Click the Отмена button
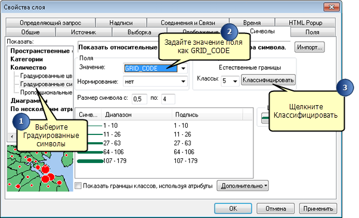Screen dimensions: 359x218 (276, 208)
